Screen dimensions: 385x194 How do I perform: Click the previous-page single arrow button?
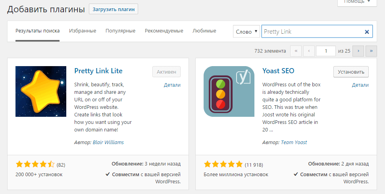309,51
